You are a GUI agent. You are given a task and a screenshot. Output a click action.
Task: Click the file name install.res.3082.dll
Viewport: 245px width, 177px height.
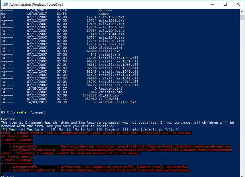[x=119, y=85]
